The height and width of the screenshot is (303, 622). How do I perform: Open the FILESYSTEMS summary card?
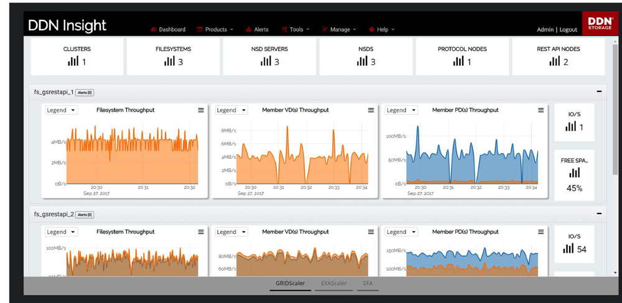(x=174, y=57)
